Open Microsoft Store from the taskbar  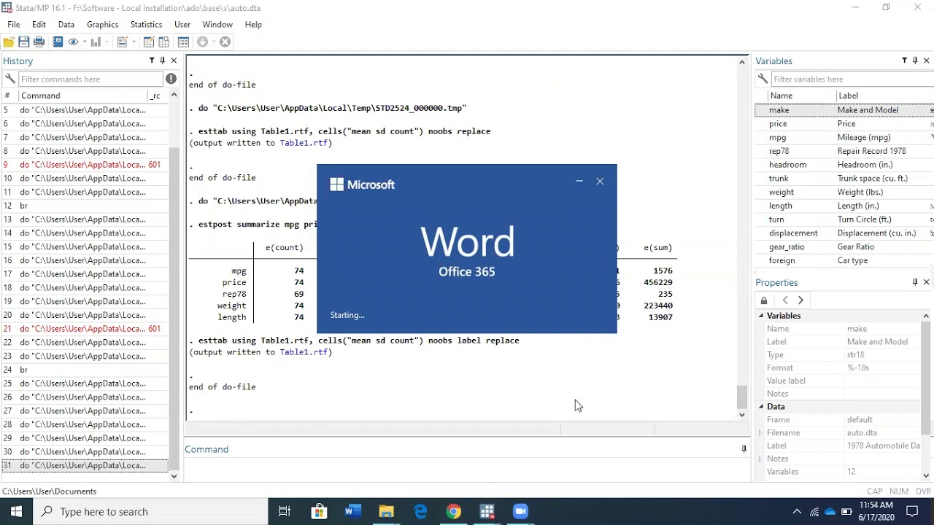click(x=319, y=511)
